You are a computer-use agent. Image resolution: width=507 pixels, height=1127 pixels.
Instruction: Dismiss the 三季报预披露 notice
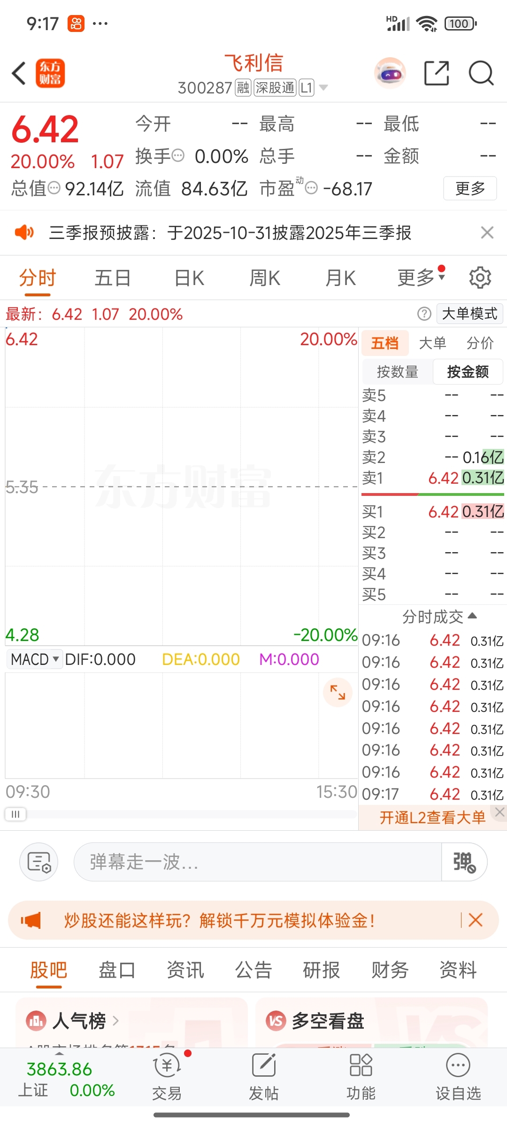487,232
